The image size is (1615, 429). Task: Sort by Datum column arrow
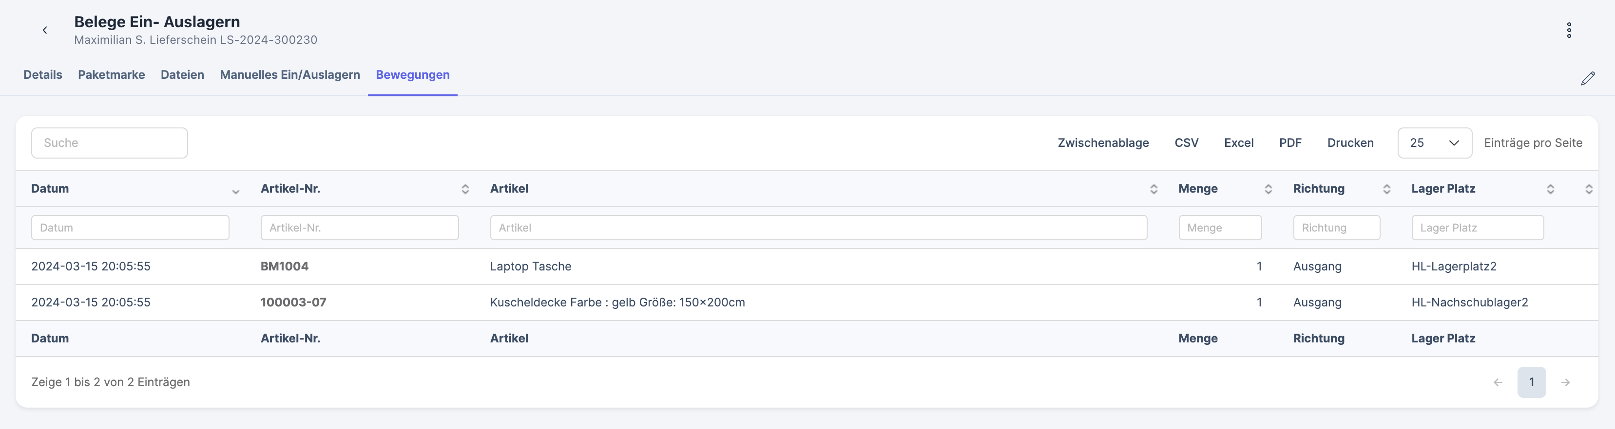[x=235, y=191]
